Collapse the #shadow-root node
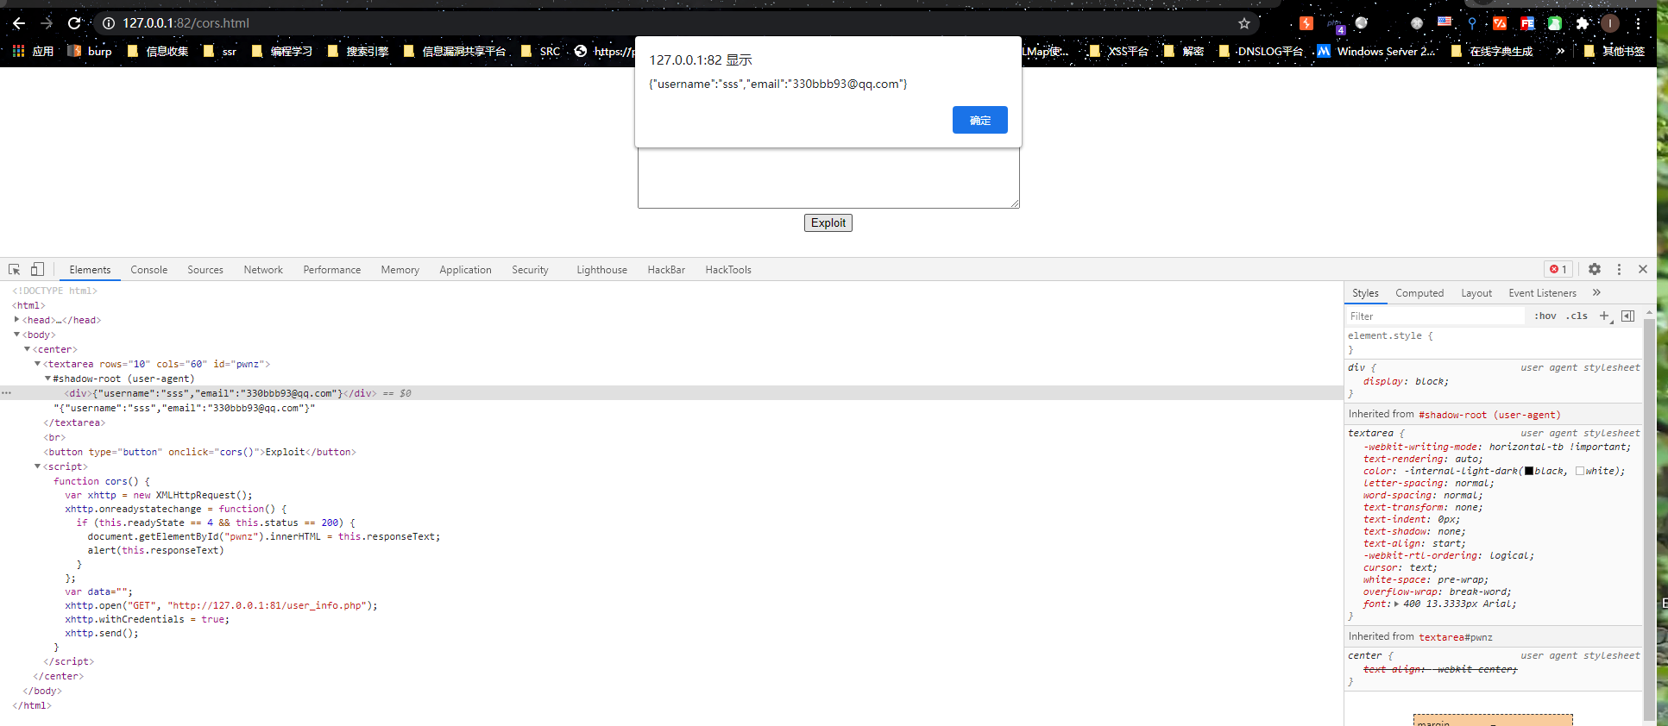Screen dimensions: 1668x726 tap(47, 379)
